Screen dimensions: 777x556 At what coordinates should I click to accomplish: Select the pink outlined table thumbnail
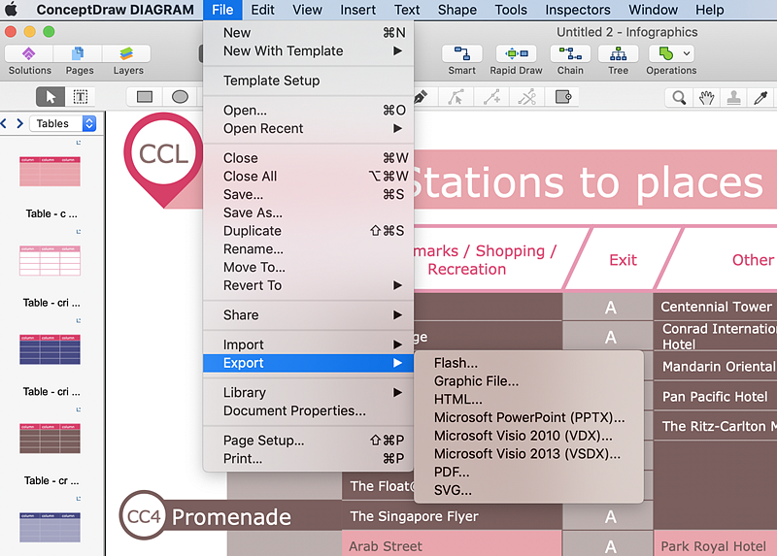(51, 260)
